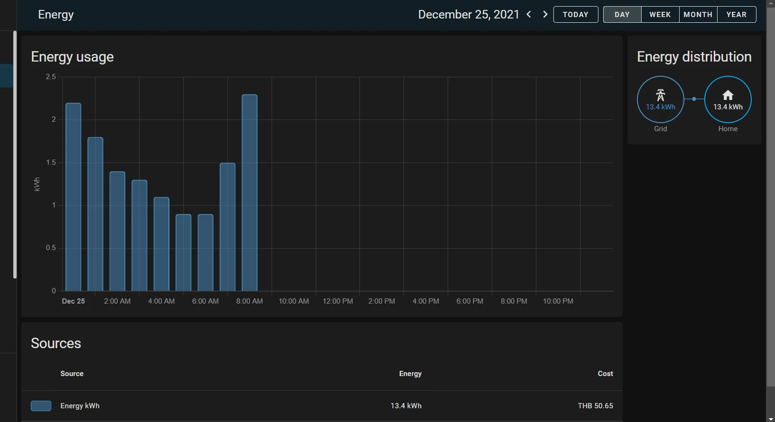Select the Energy kWh source row
This screenshot has height=422, width=775.
pyautogui.click(x=322, y=406)
